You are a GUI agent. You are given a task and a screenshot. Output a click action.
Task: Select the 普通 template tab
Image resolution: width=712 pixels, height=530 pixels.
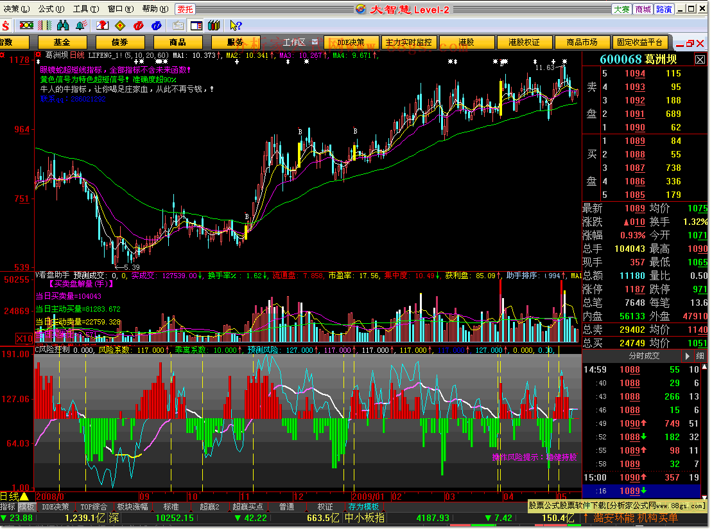point(286,507)
